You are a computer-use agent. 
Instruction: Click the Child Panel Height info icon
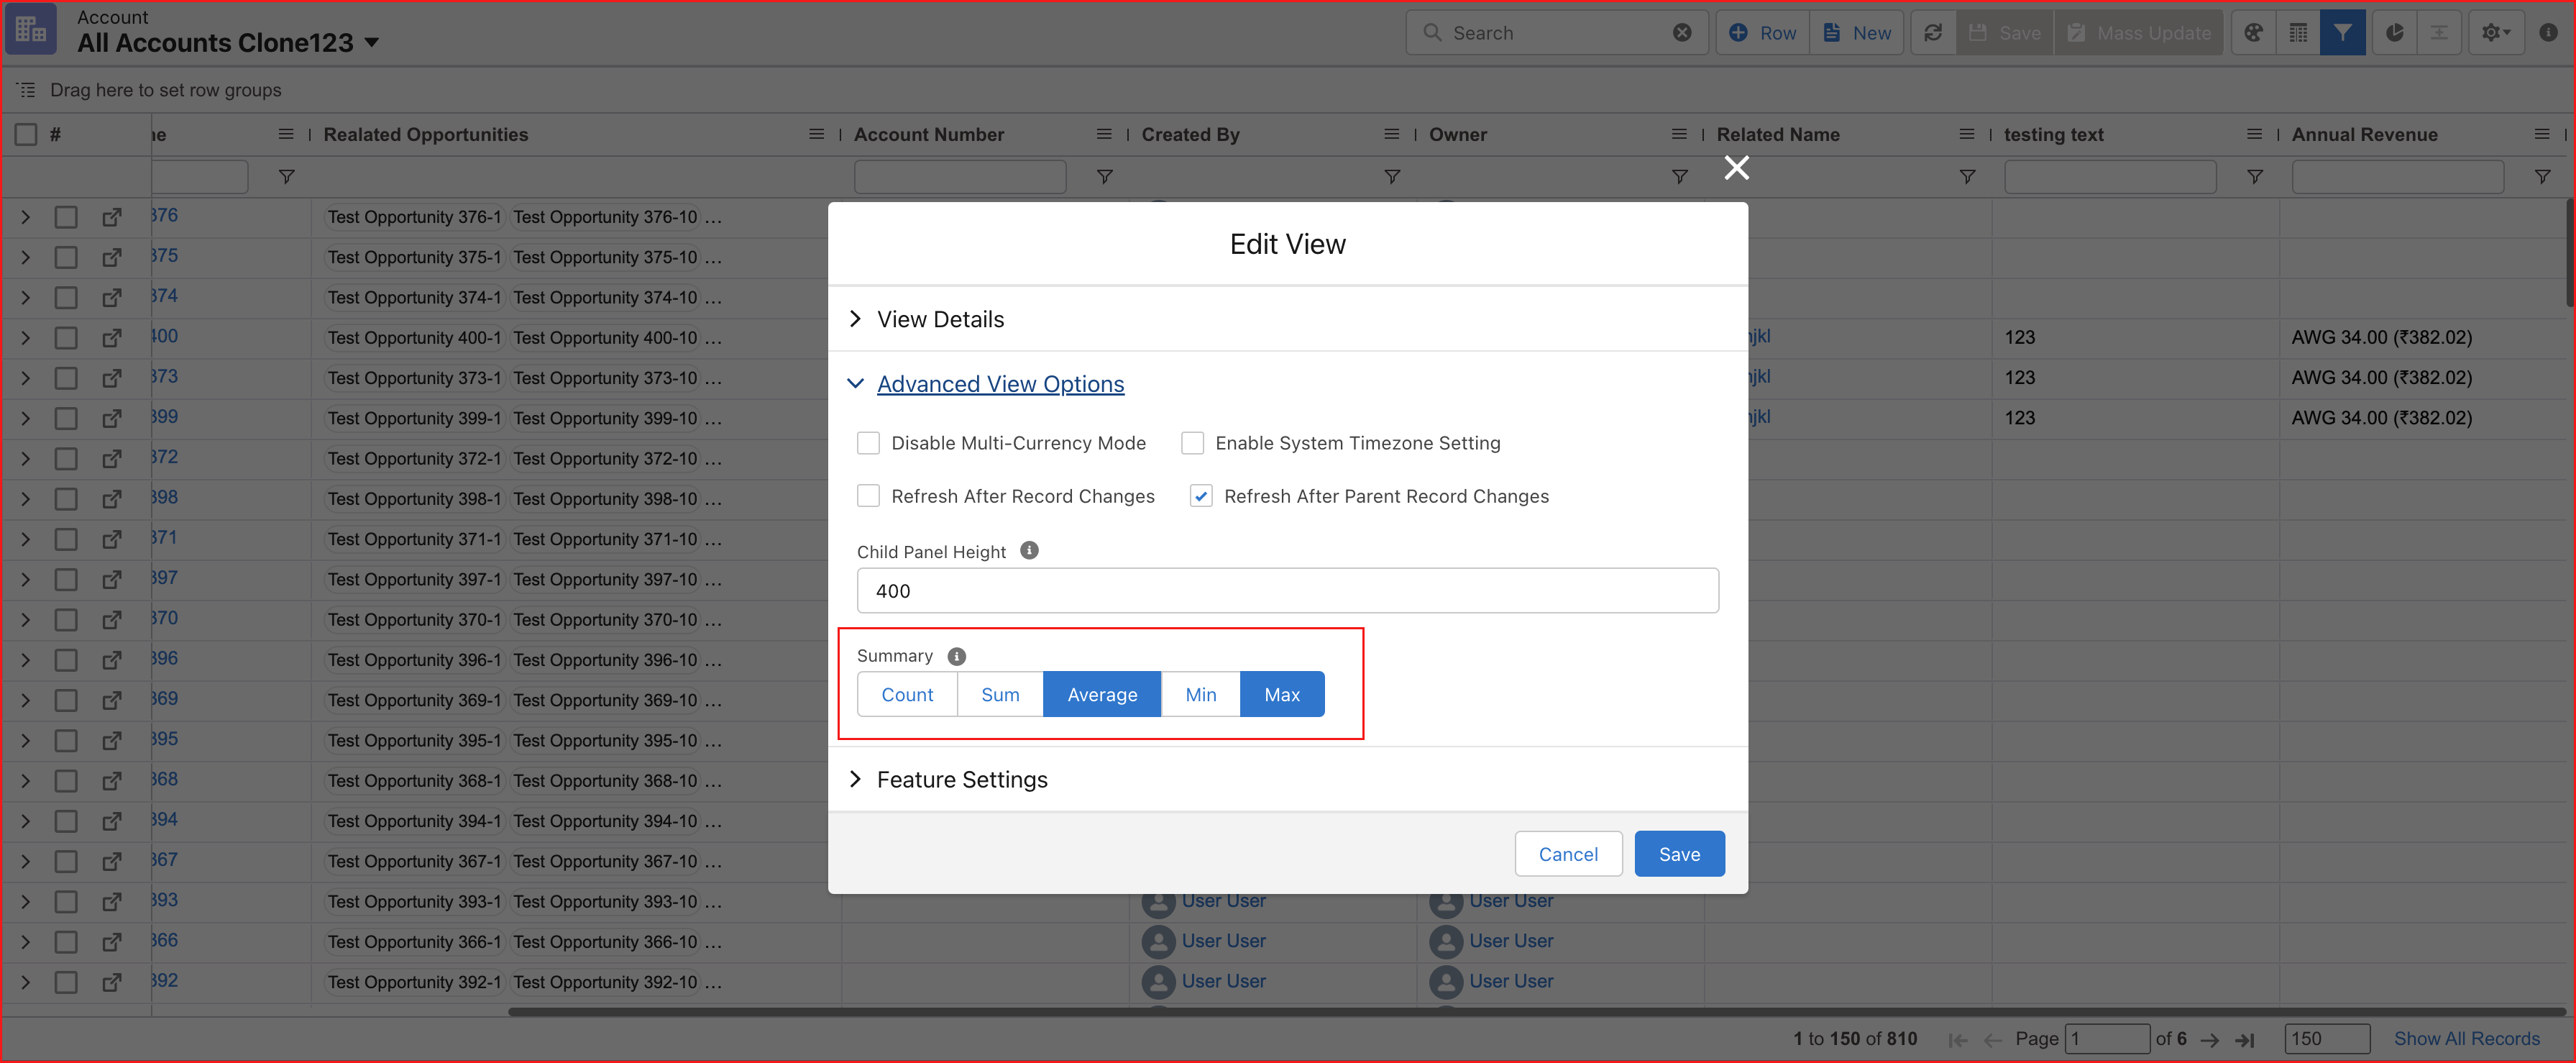pos(1029,550)
